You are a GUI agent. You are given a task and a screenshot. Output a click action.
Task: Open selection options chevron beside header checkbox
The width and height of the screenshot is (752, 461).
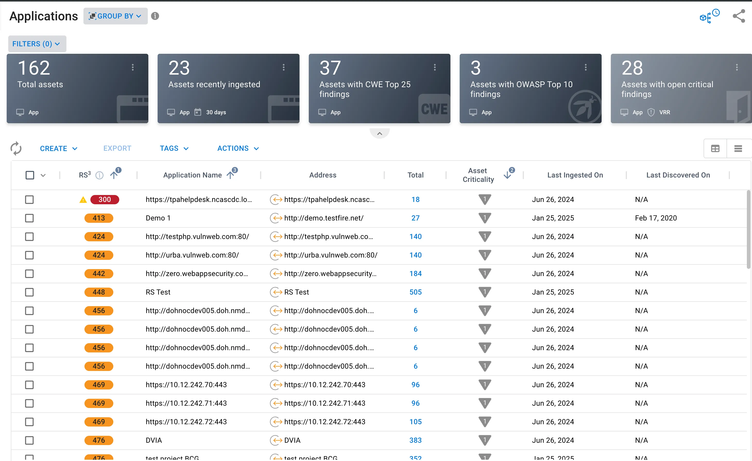(43, 175)
